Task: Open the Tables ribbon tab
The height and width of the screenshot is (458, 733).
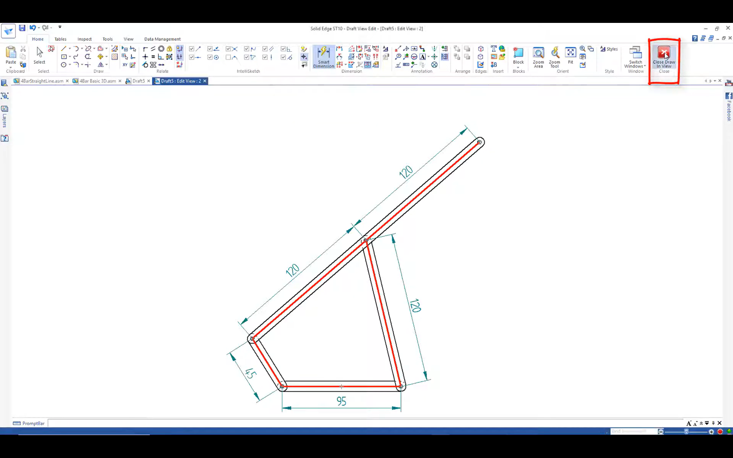Action: (60, 39)
